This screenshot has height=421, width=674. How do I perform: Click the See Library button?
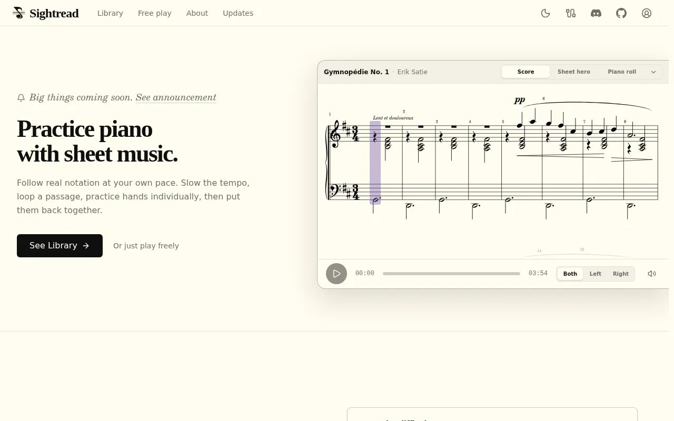(x=60, y=246)
